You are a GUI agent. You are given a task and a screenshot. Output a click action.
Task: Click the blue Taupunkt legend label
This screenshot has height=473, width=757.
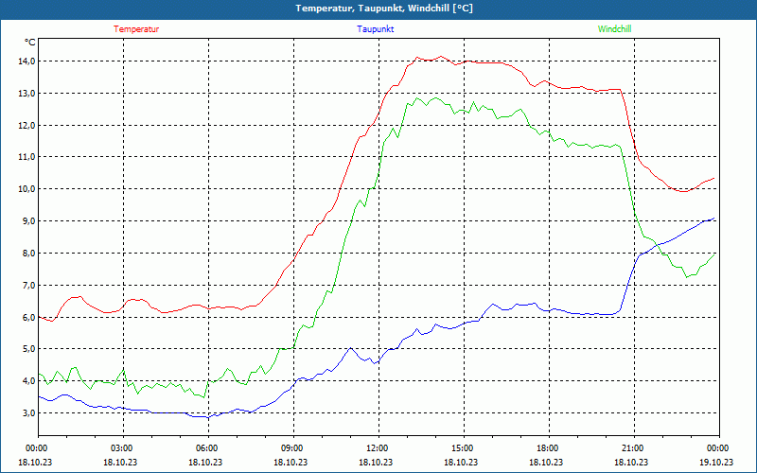375,29
